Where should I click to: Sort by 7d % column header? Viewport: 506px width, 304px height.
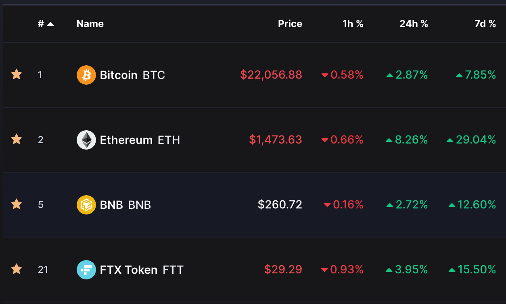(x=485, y=24)
